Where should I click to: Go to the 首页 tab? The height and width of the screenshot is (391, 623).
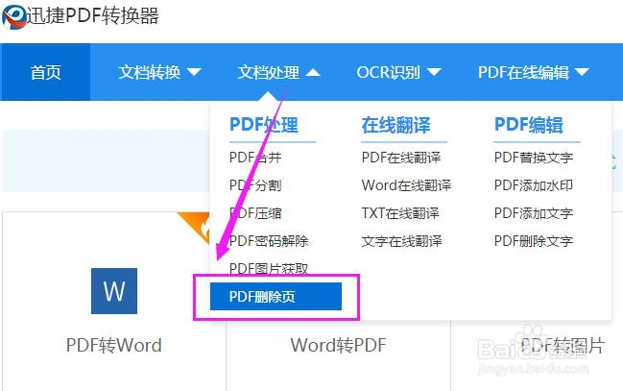46,72
